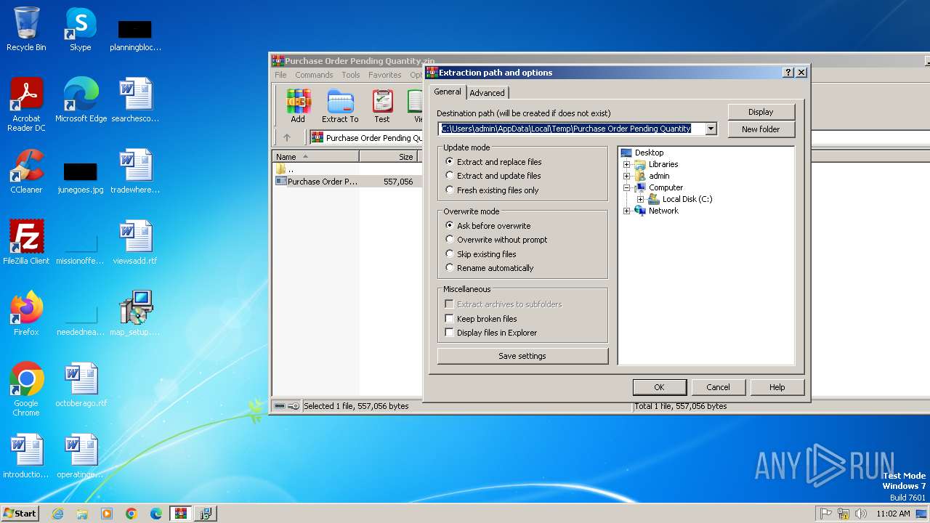This screenshot has width=930, height=523.
Task: Open Acrobat Reader DC desktop shortcut
Action: [26, 104]
